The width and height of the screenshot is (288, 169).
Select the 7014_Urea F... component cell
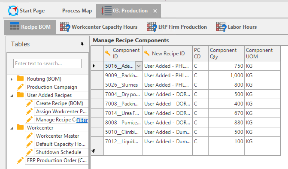pyautogui.click(x=123, y=113)
